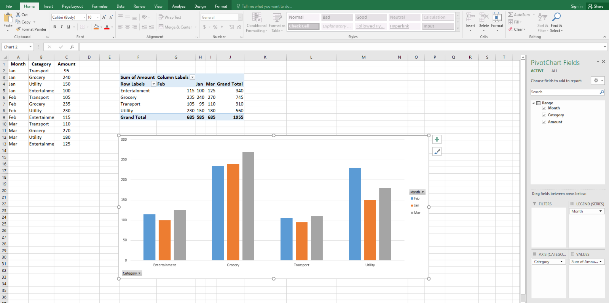The width and height of the screenshot is (609, 303).
Task: Open the font size dropdown
Action: [98, 17]
